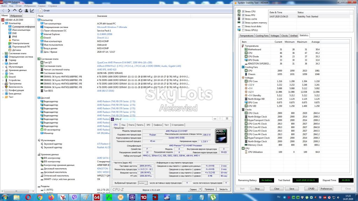Open the Вид menu in AIDA64
Screen dimensions: 358x201
click(11, 6)
